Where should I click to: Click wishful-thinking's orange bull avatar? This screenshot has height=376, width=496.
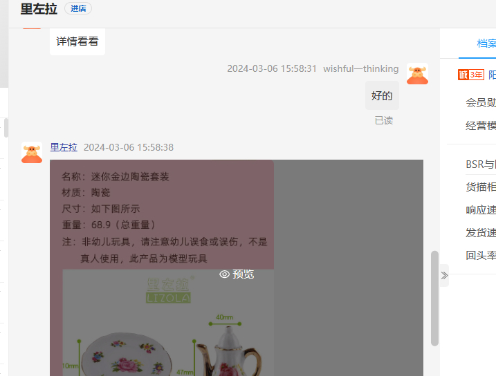(417, 74)
